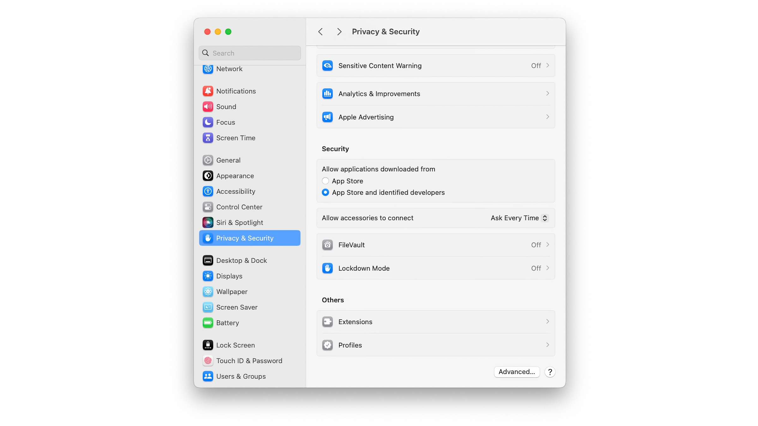The height and width of the screenshot is (426, 758).
Task: Open Focus settings in sidebar
Action: (x=225, y=122)
